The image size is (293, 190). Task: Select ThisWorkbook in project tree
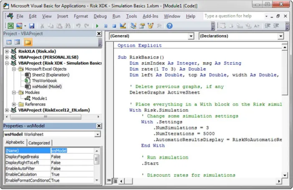[45, 81]
